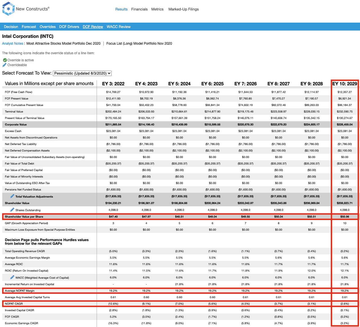Click the pencil override icon for WACC row

click(x=12, y=277)
